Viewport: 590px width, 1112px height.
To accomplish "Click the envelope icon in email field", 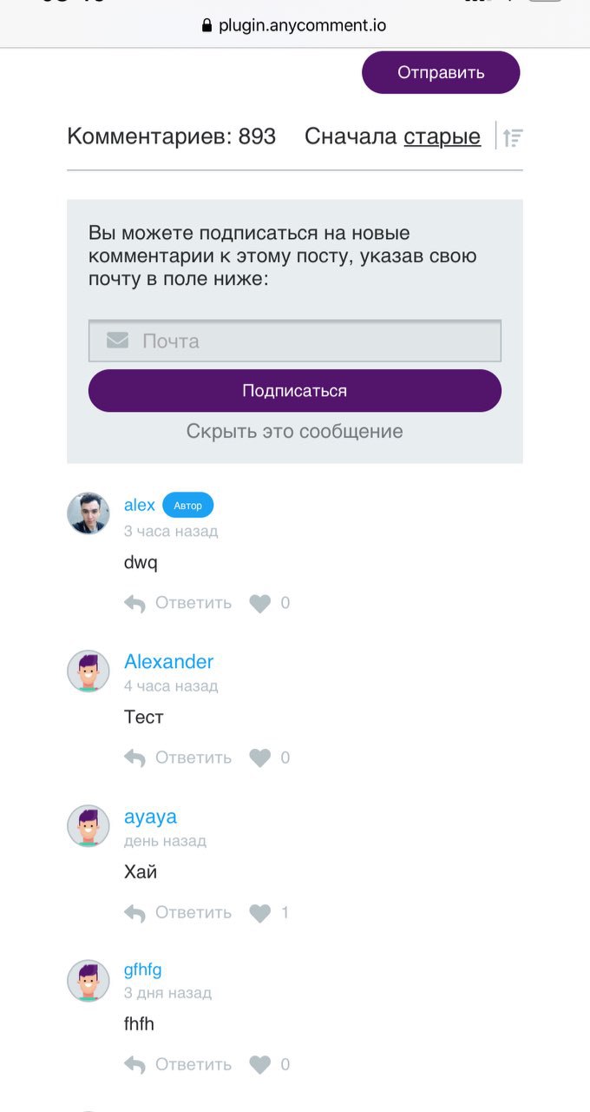I will 117,341.
